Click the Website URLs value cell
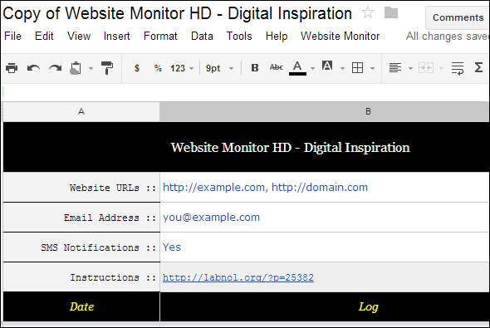The height and width of the screenshot is (328, 490). 325,187
